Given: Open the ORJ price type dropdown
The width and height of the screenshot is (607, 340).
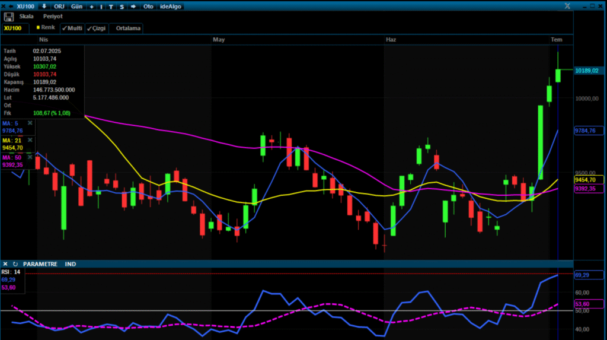Looking at the screenshot, I should (59, 7).
